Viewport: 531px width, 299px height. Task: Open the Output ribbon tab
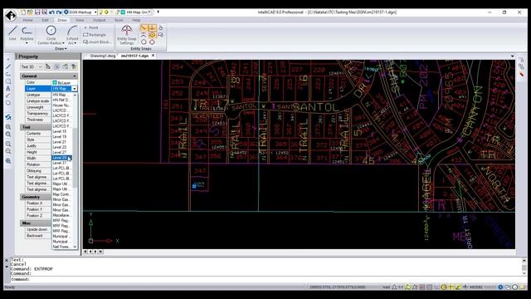pos(100,20)
